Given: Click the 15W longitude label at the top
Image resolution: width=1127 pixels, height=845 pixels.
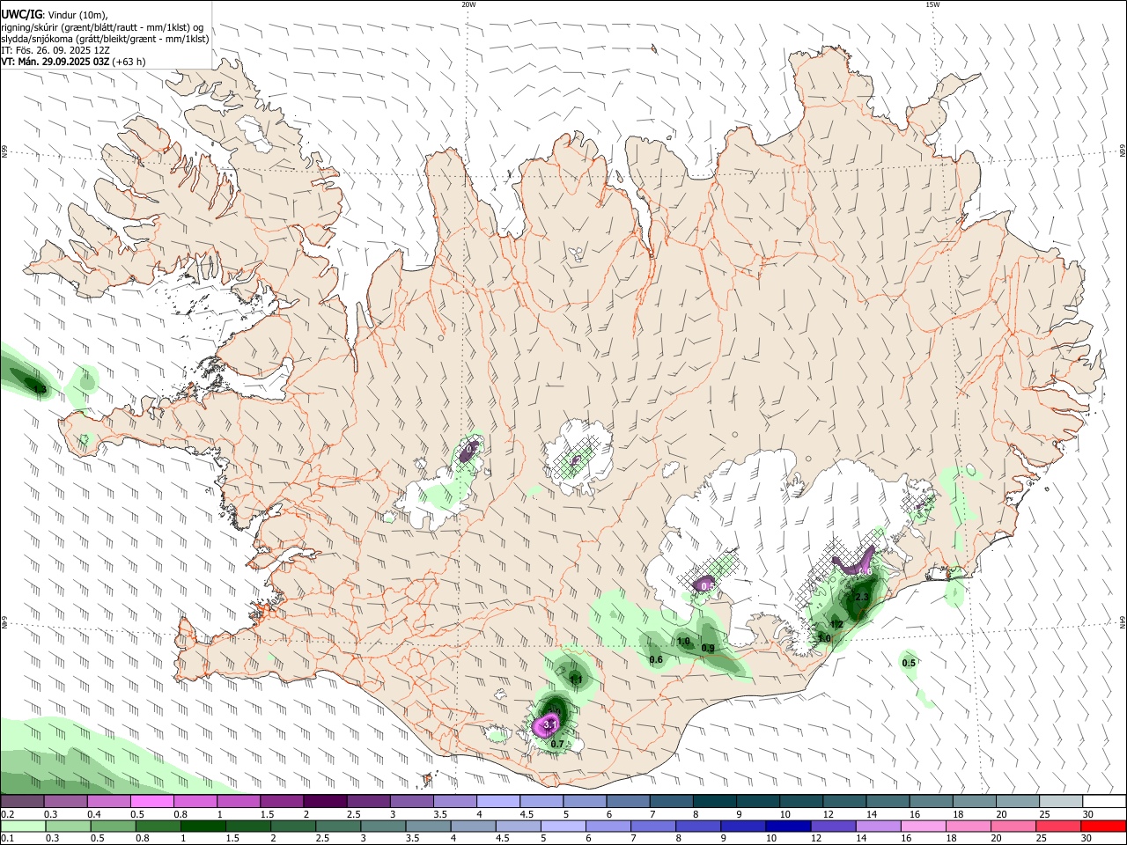Looking at the screenshot, I should 932,4.
